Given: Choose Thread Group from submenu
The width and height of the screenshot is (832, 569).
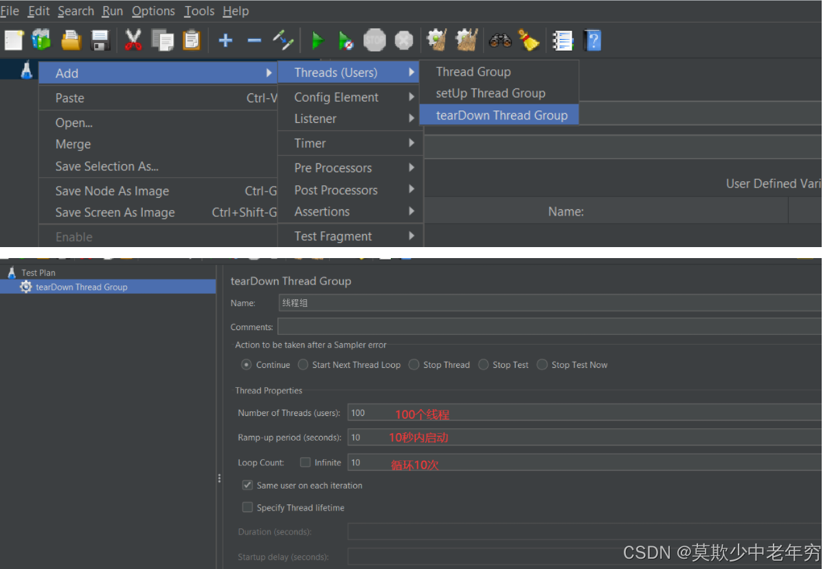Looking at the screenshot, I should 499,71.
